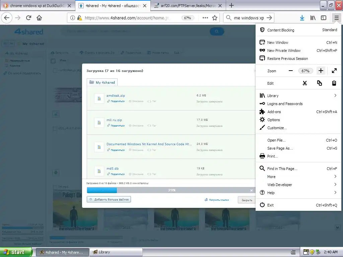Zoom out with the minus button
343x257 pixels.
click(291, 71)
